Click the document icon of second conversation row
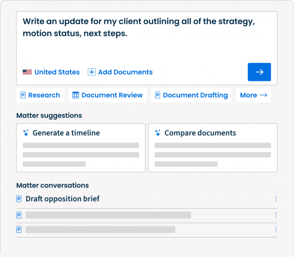Viewport: 294px width, 257px height. point(19,215)
